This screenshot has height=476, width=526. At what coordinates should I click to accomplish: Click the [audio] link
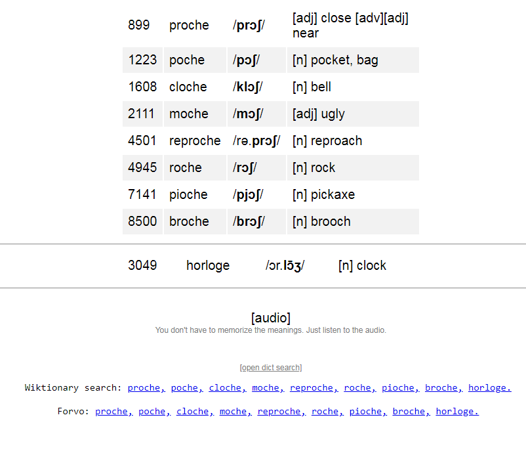pyautogui.click(x=271, y=318)
